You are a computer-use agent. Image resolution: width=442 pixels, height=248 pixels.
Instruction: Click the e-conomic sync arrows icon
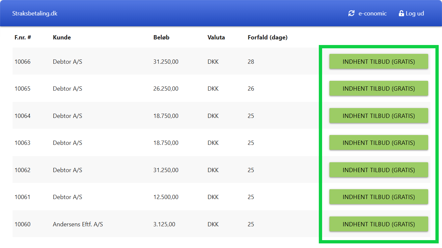tap(351, 13)
